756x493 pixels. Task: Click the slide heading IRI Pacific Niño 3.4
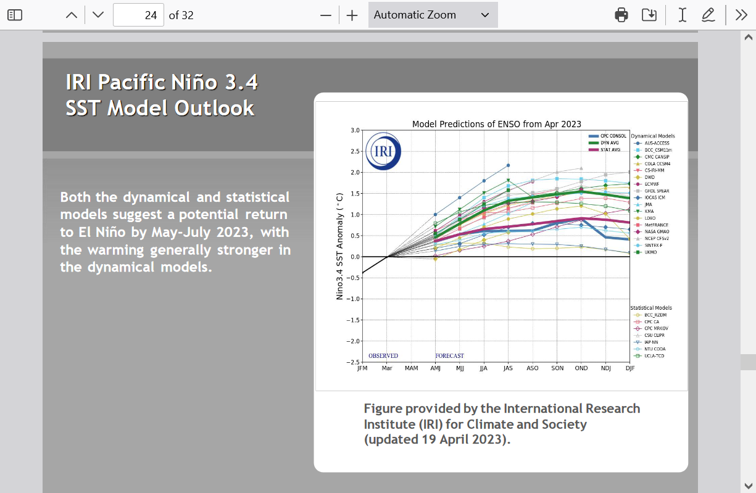pyautogui.click(x=162, y=82)
